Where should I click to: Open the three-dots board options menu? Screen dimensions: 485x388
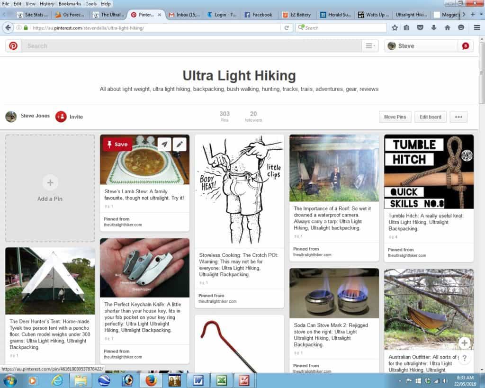click(x=458, y=117)
